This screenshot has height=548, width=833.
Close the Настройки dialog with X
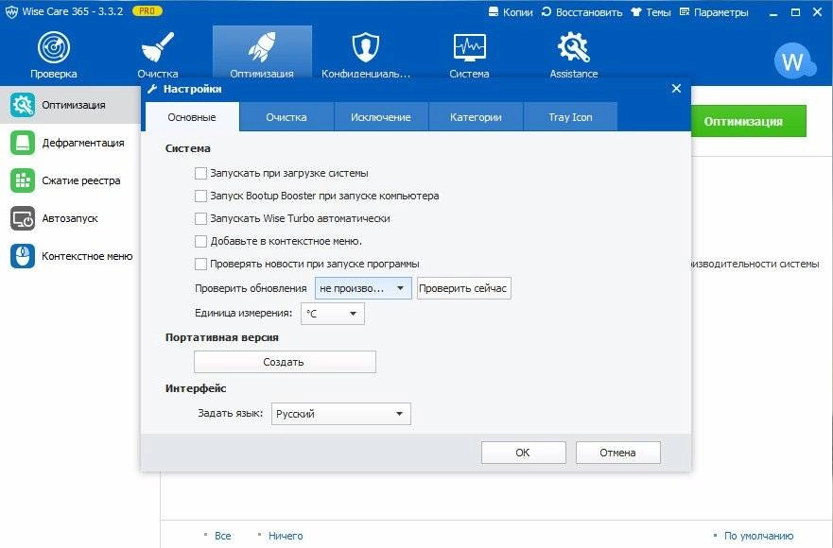tap(676, 88)
